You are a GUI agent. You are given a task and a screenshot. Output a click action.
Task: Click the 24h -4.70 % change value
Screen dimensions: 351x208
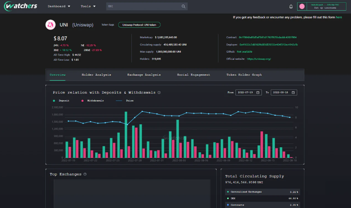coord(64,45)
